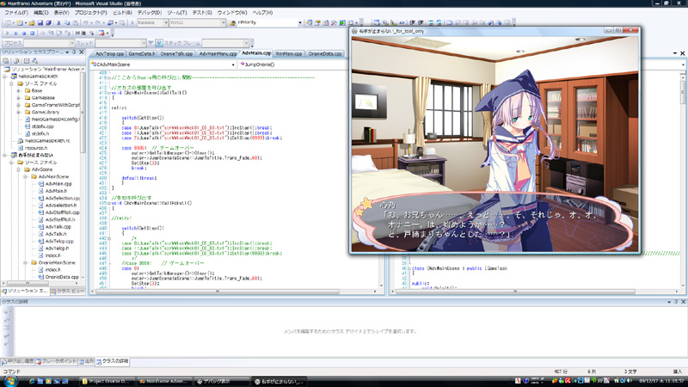The width and height of the screenshot is (688, 387).
Task: Click the Redo arrow icon
Action: 98,23
